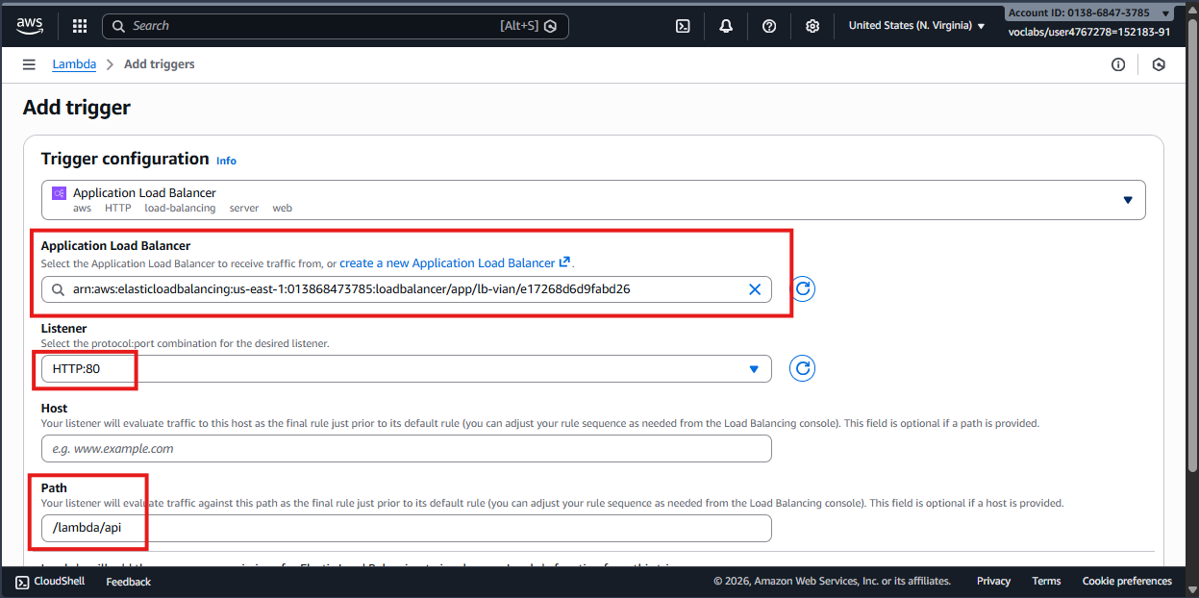Open the help question mark icon
Viewport: 1199px width, 598px height.
pyautogui.click(x=769, y=26)
